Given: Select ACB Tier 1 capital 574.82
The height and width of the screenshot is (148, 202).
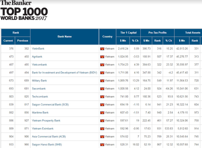Looking at the screenshot, I should [124, 137].
